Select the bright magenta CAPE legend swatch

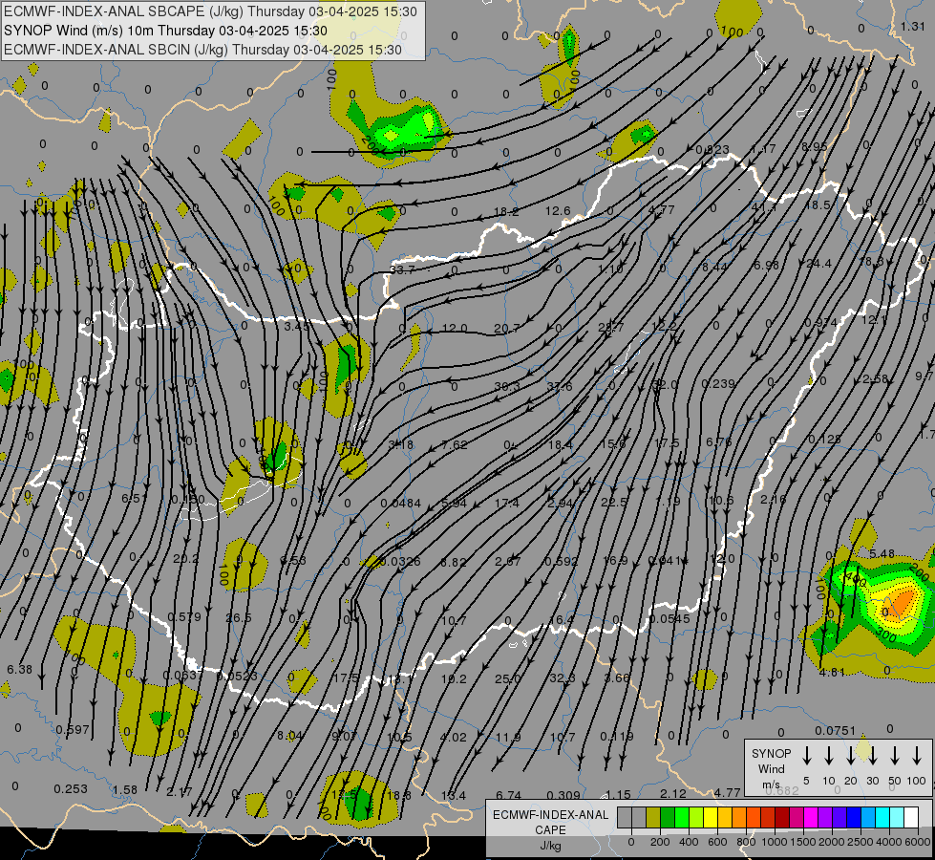811,818
